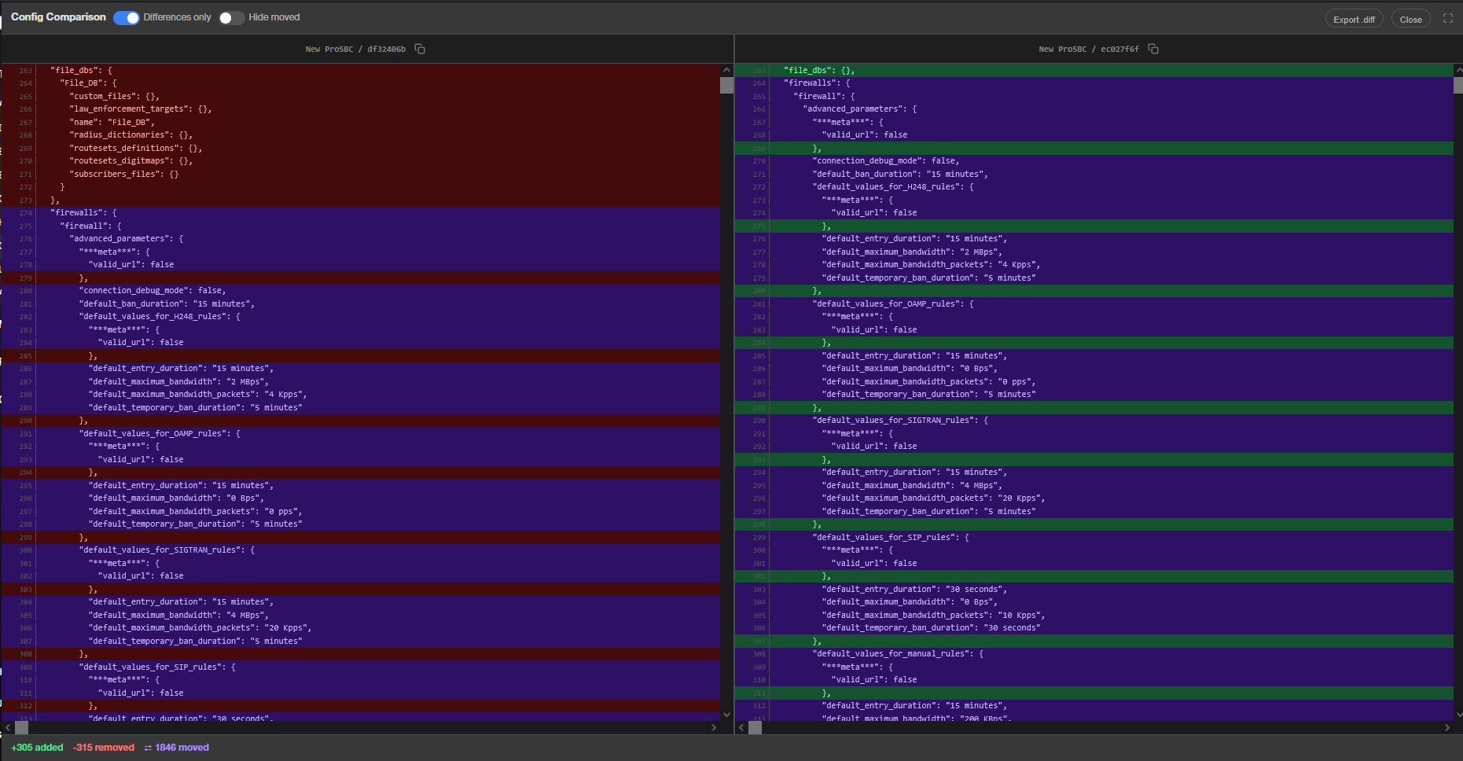This screenshot has width=1463, height=761.
Task: Toggle the Differences only switch
Action: pyautogui.click(x=126, y=17)
